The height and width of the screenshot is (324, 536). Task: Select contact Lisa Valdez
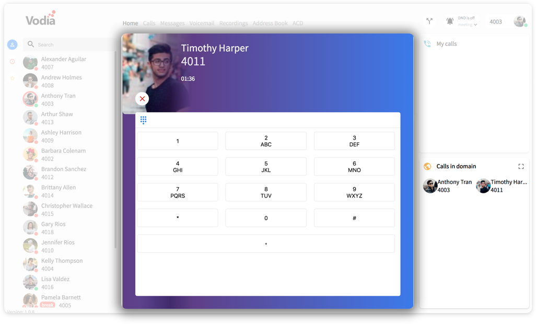point(68,283)
